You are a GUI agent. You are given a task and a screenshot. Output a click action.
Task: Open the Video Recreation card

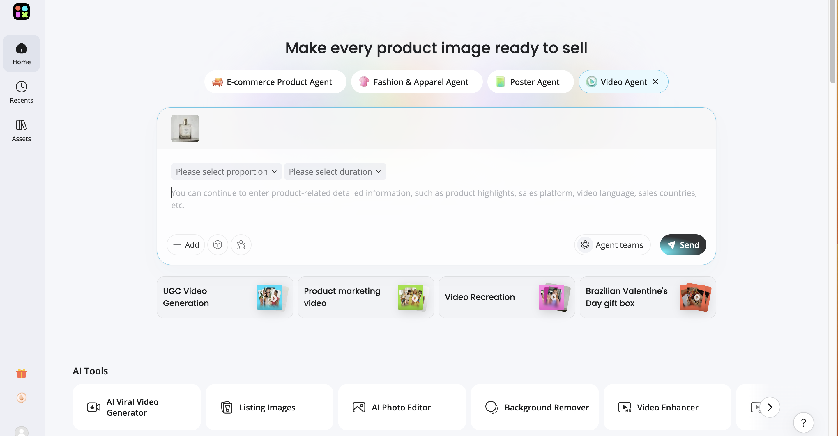(507, 297)
